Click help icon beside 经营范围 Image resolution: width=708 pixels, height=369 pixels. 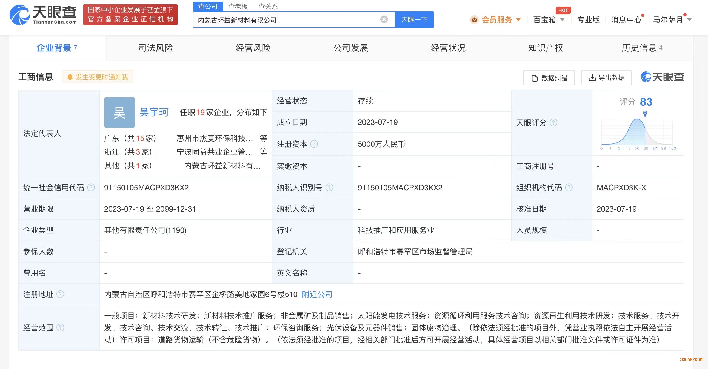[x=60, y=328]
